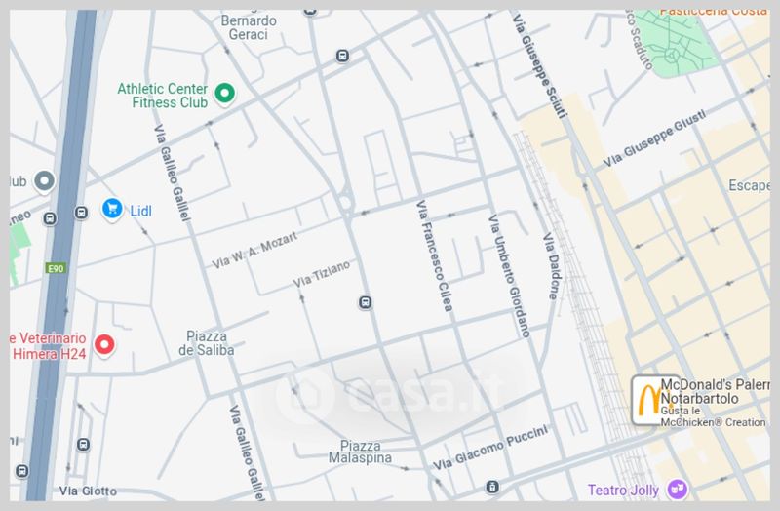The image size is (780, 511).
Task: Click the Teatro Jolly label text
Action: coord(623,491)
